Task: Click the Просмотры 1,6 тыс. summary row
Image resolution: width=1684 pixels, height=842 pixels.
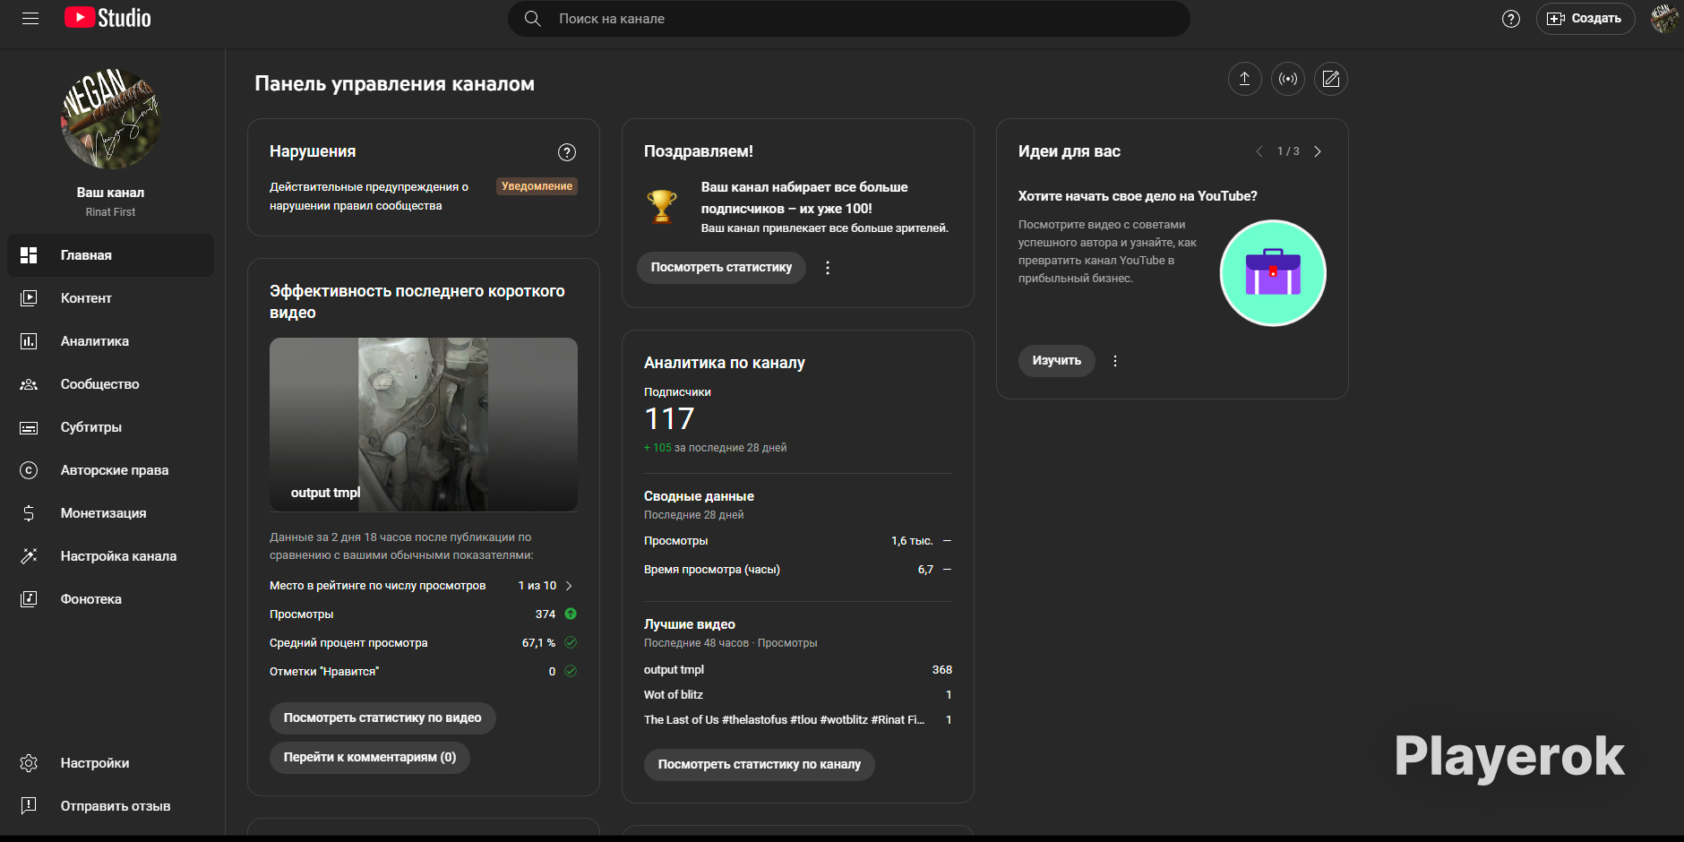Action: [x=798, y=541]
